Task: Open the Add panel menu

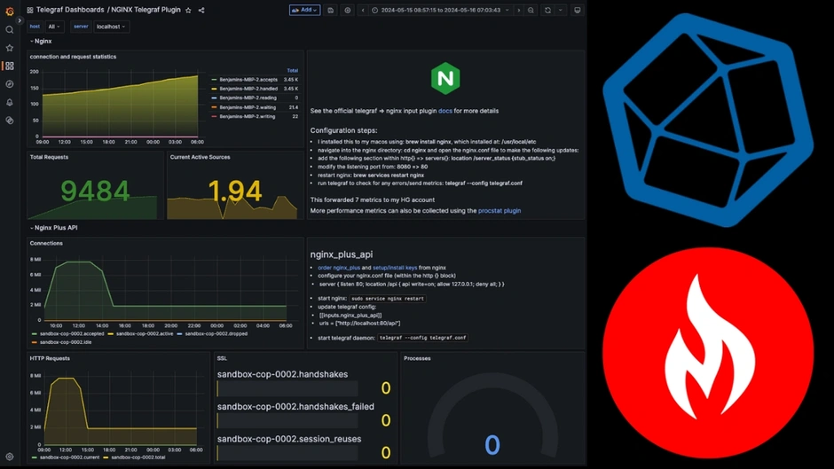Action: (x=304, y=11)
